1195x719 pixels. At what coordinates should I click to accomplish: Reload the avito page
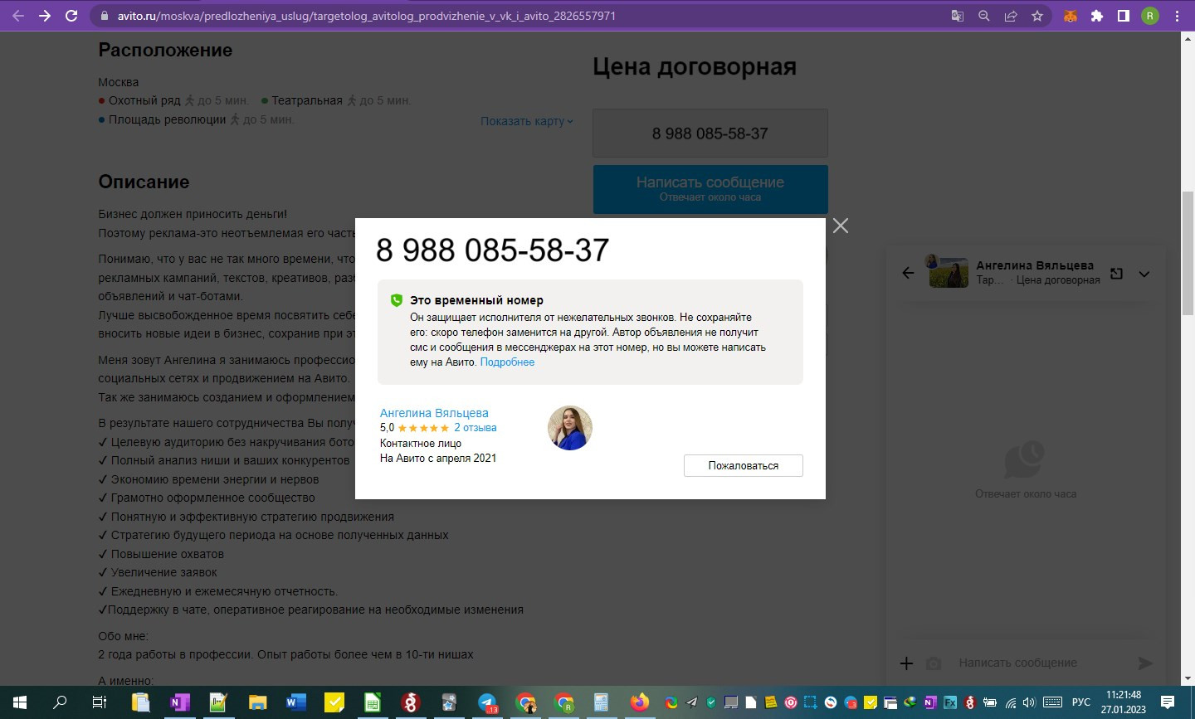(71, 16)
